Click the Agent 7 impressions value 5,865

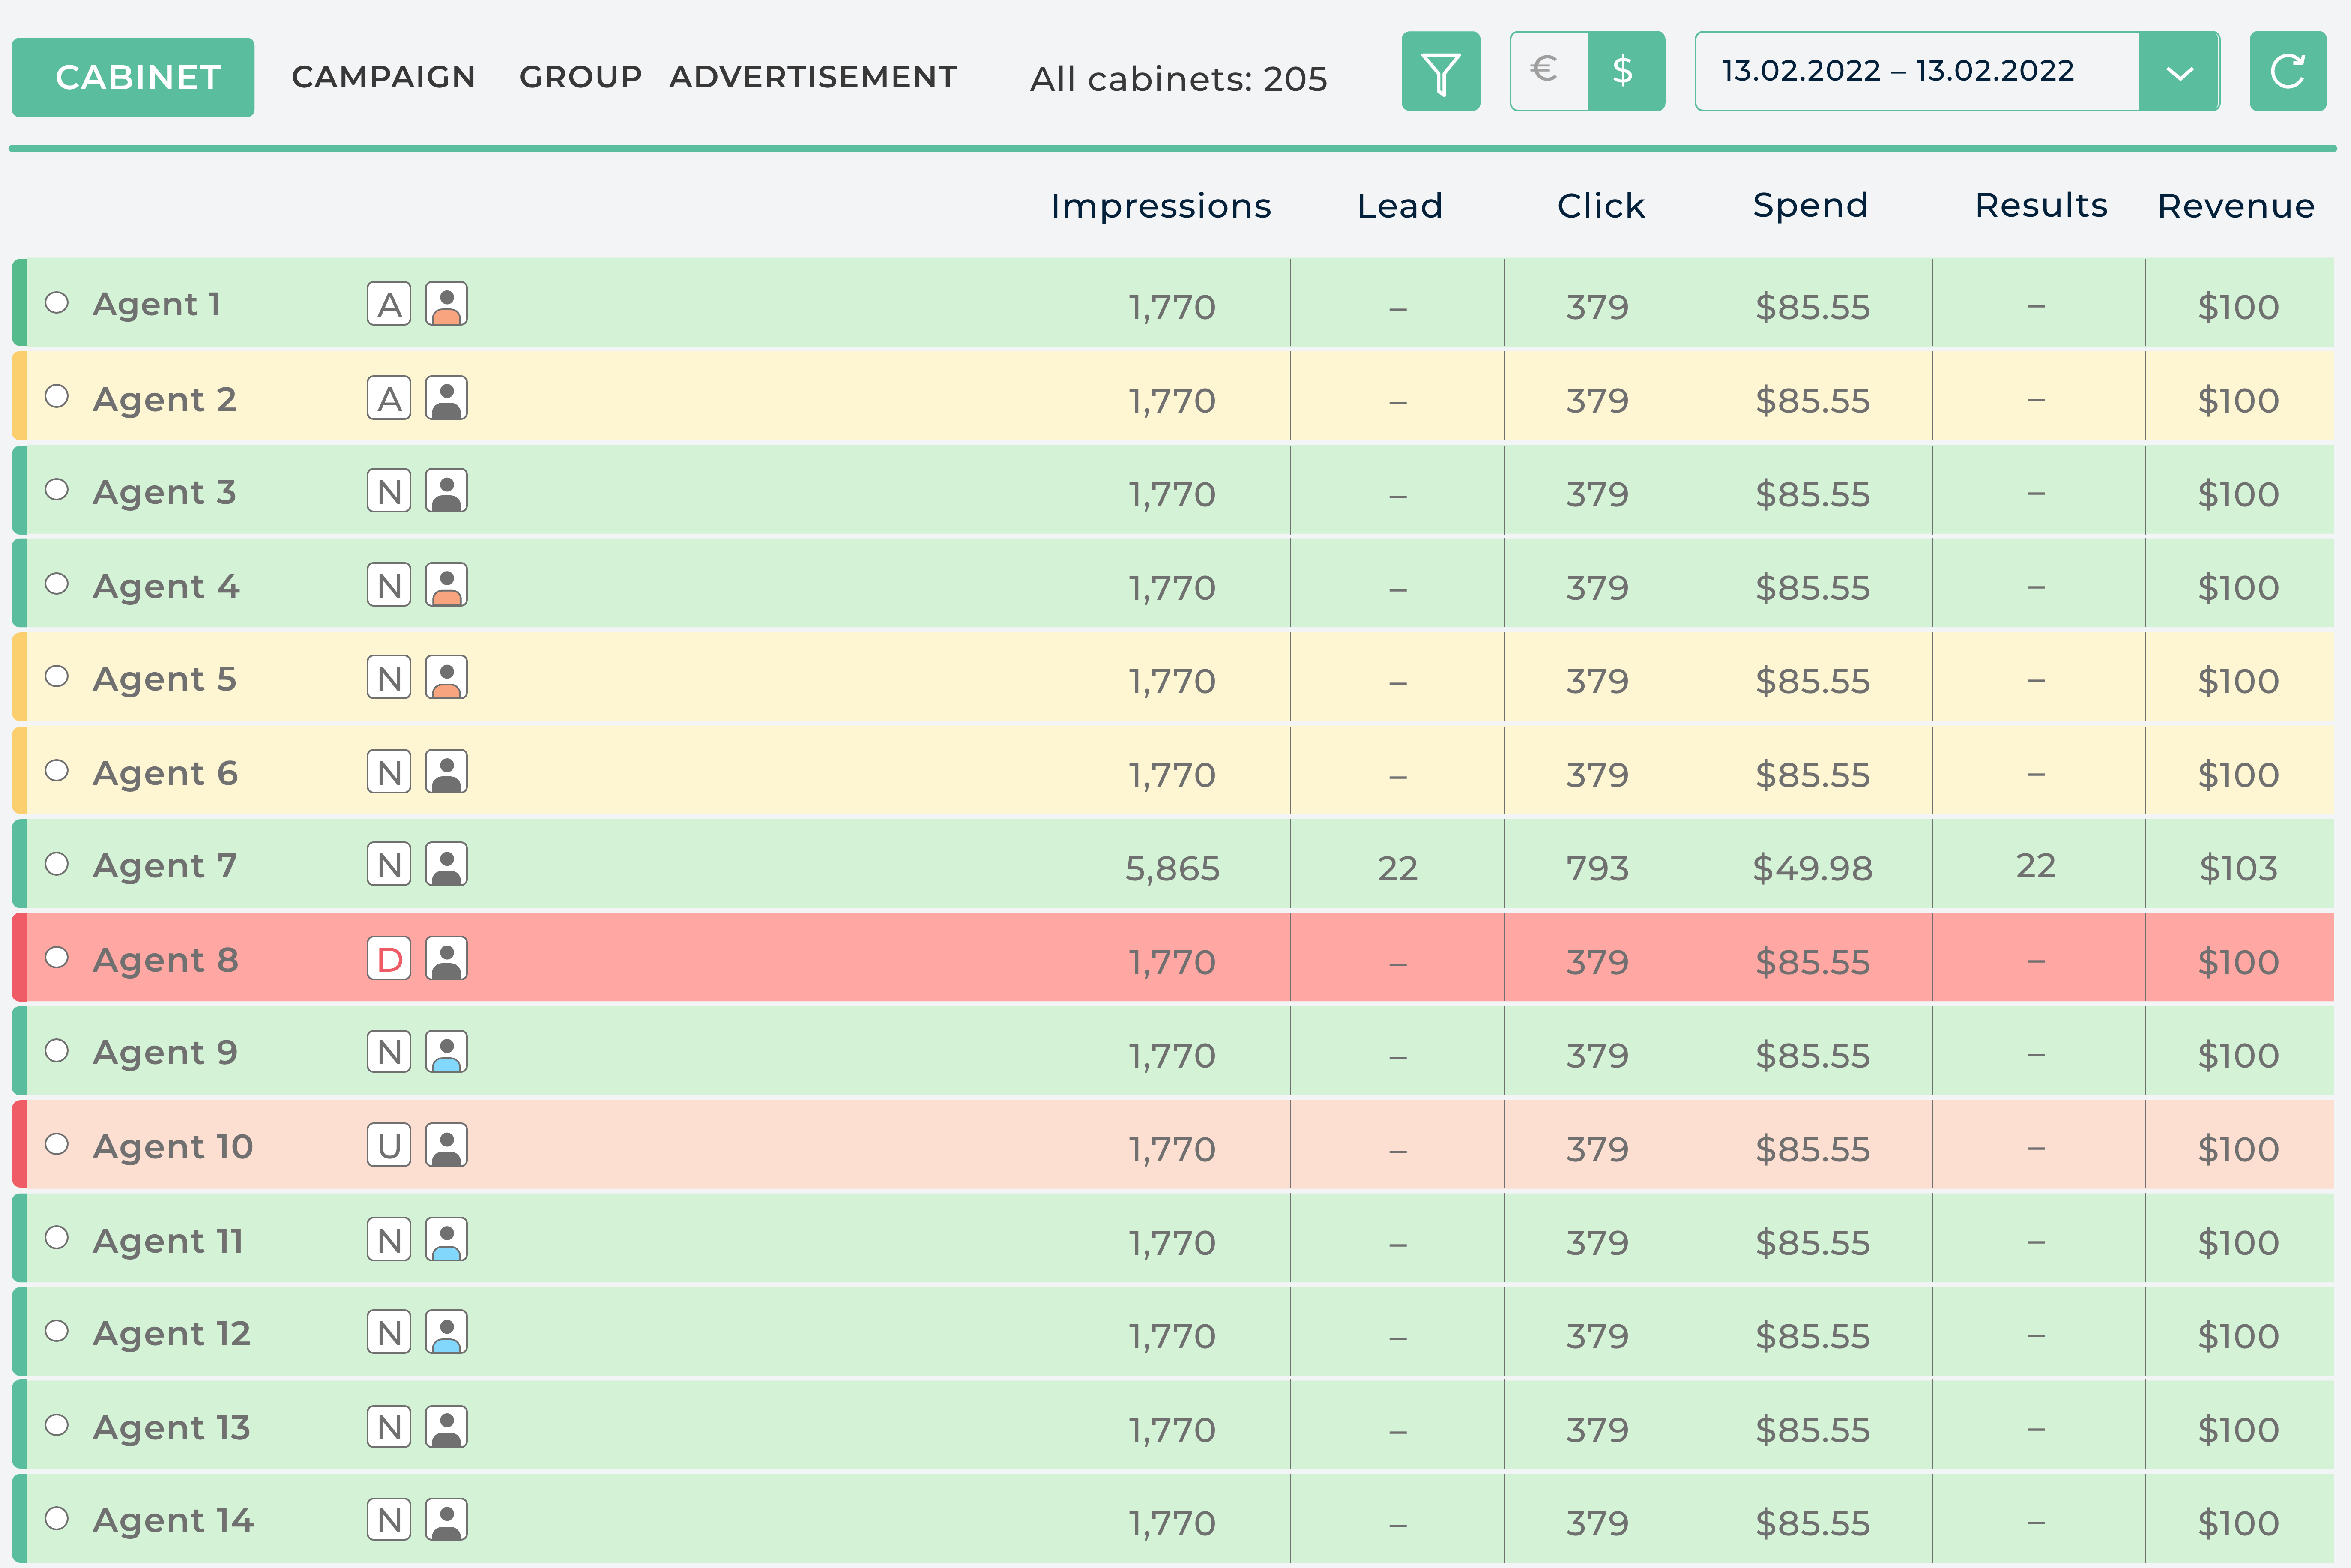tap(1172, 868)
